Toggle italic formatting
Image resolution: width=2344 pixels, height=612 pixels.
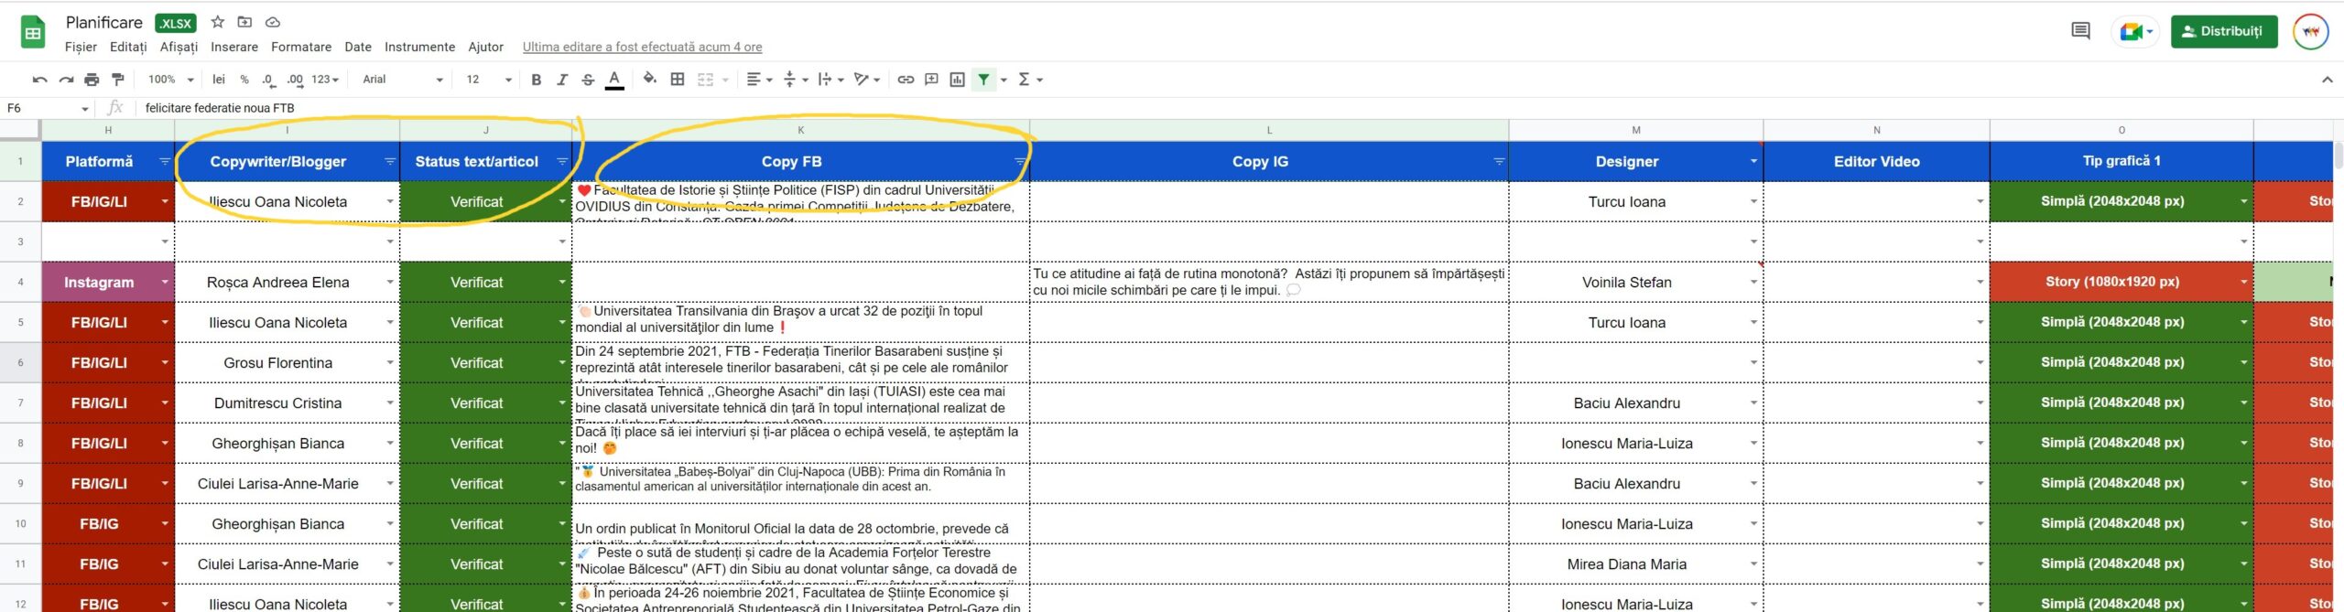point(562,80)
